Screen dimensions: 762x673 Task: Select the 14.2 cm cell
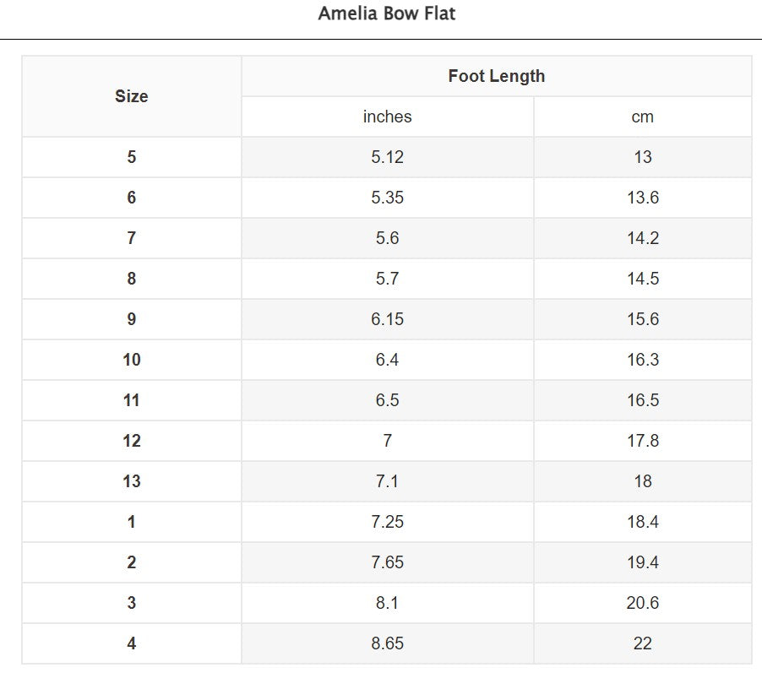coord(642,238)
